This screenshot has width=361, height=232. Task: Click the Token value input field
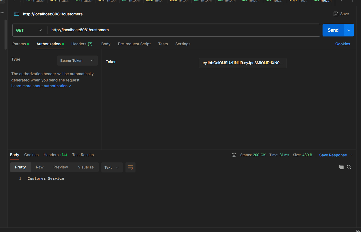tap(243, 63)
